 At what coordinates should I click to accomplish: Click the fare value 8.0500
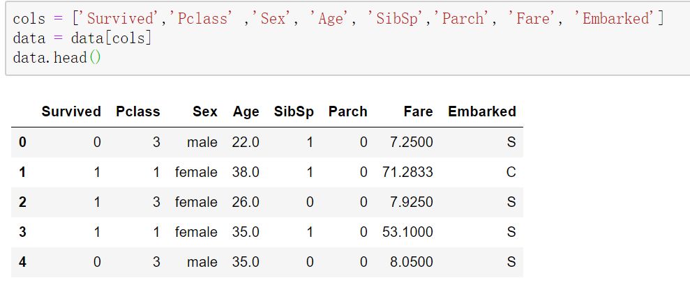pos(412,262)
